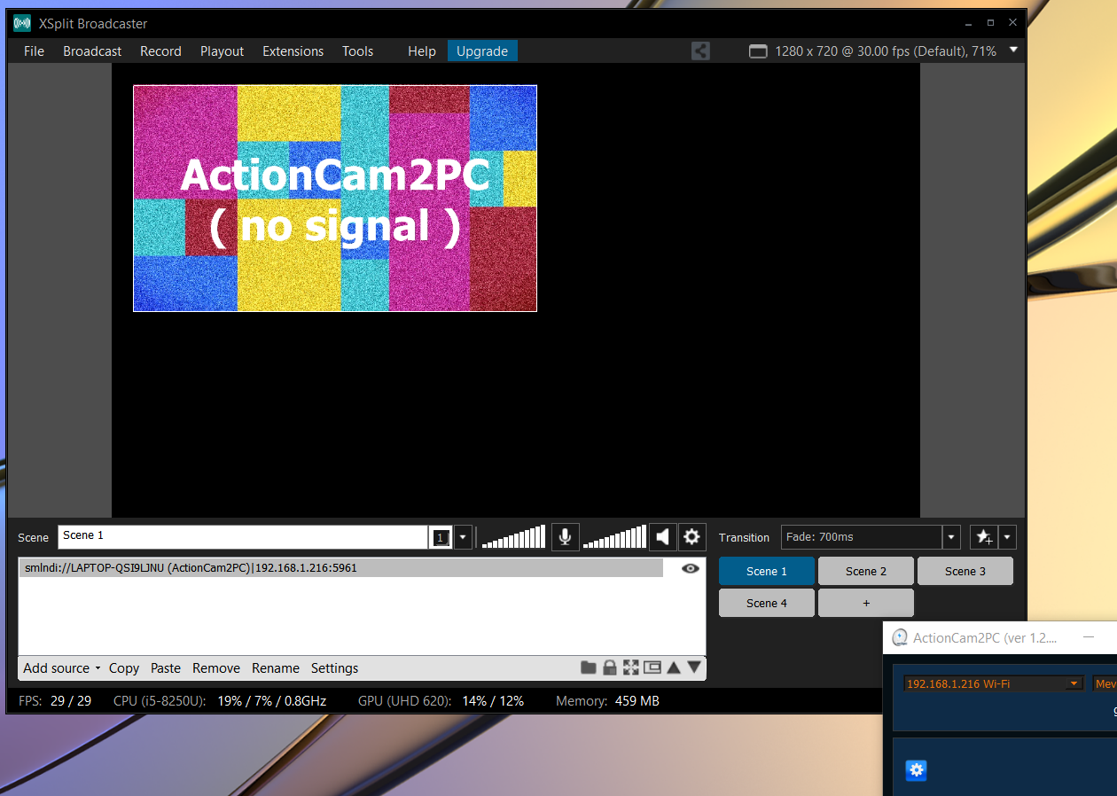Screen dimensions: 1117x796
Task: Open the Help menu
Action: coord(422,51)
